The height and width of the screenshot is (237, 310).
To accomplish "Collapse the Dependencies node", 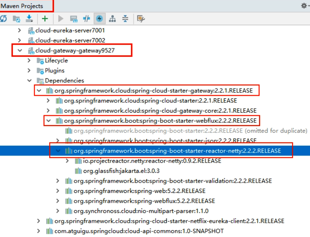I will pos(30,81).
